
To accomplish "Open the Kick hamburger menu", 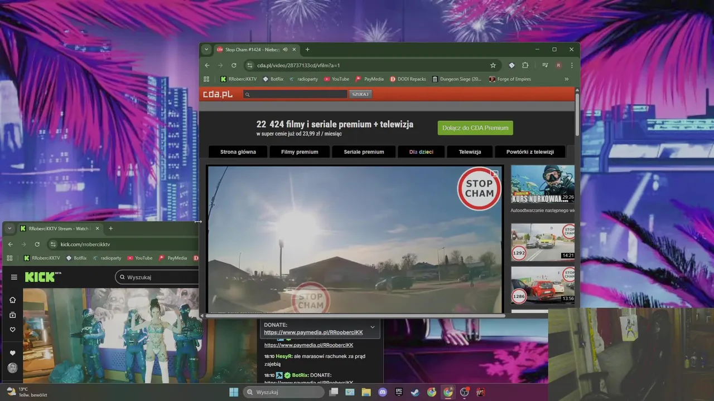I will point(14,277).
